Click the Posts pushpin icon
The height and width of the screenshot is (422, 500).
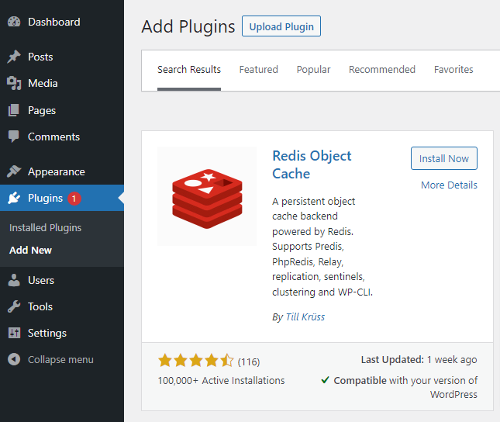coord(14,57)
